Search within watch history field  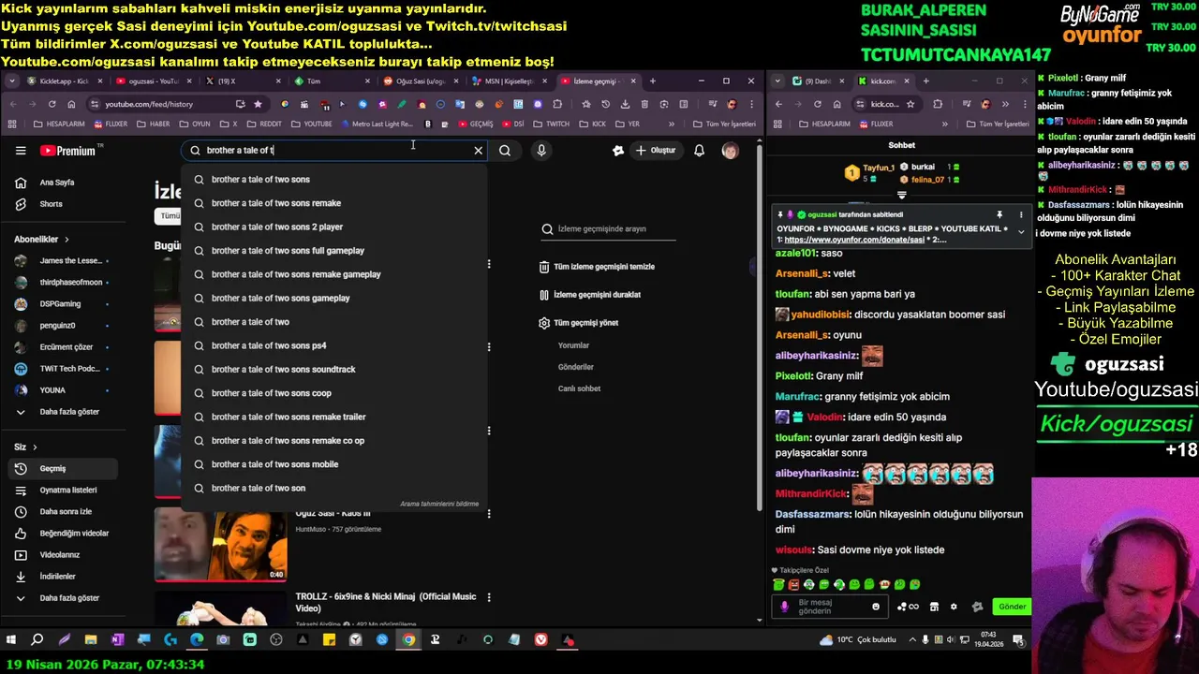(x=609, y=228)
